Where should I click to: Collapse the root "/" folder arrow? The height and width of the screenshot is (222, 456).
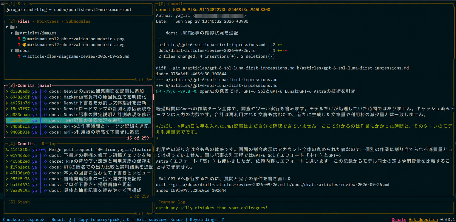click(x=7, y=27)
